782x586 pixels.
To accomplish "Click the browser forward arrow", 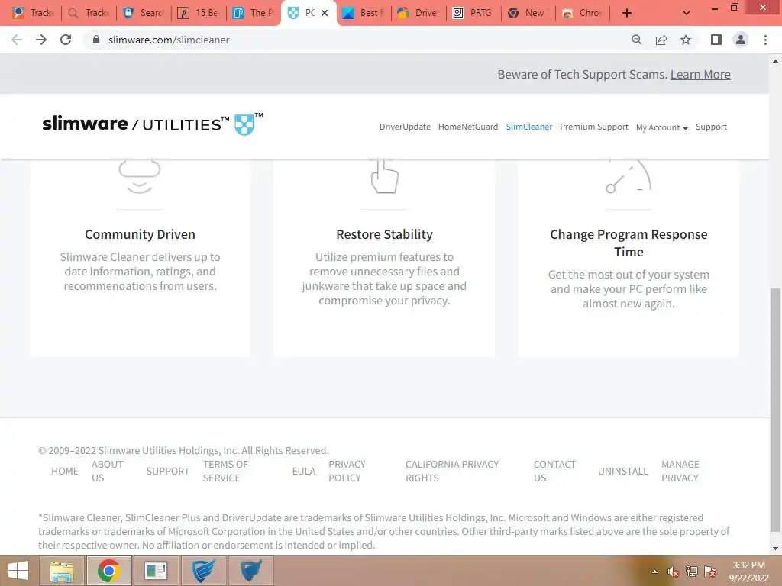I will pyautogui.click(x=41, y=40).
